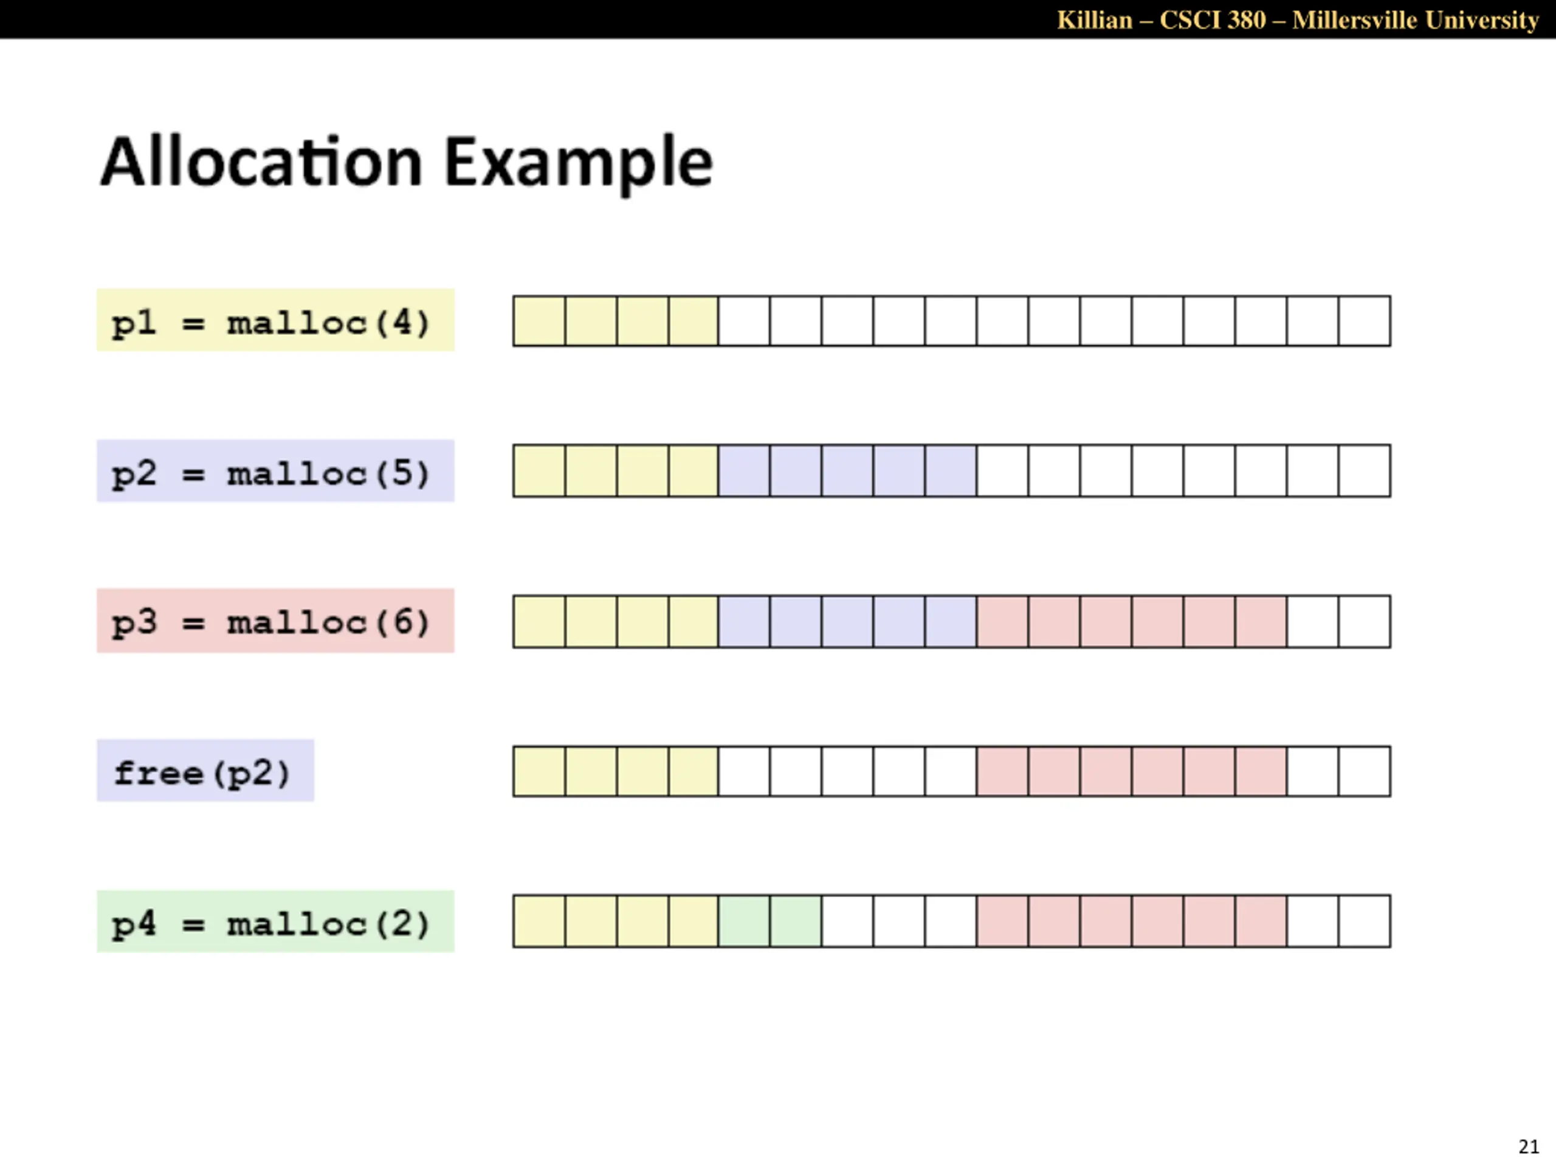Click the header text 'Killian – CSCI 380 – Millersville University'
1556x1167 pixels.
pos(1298,19)
